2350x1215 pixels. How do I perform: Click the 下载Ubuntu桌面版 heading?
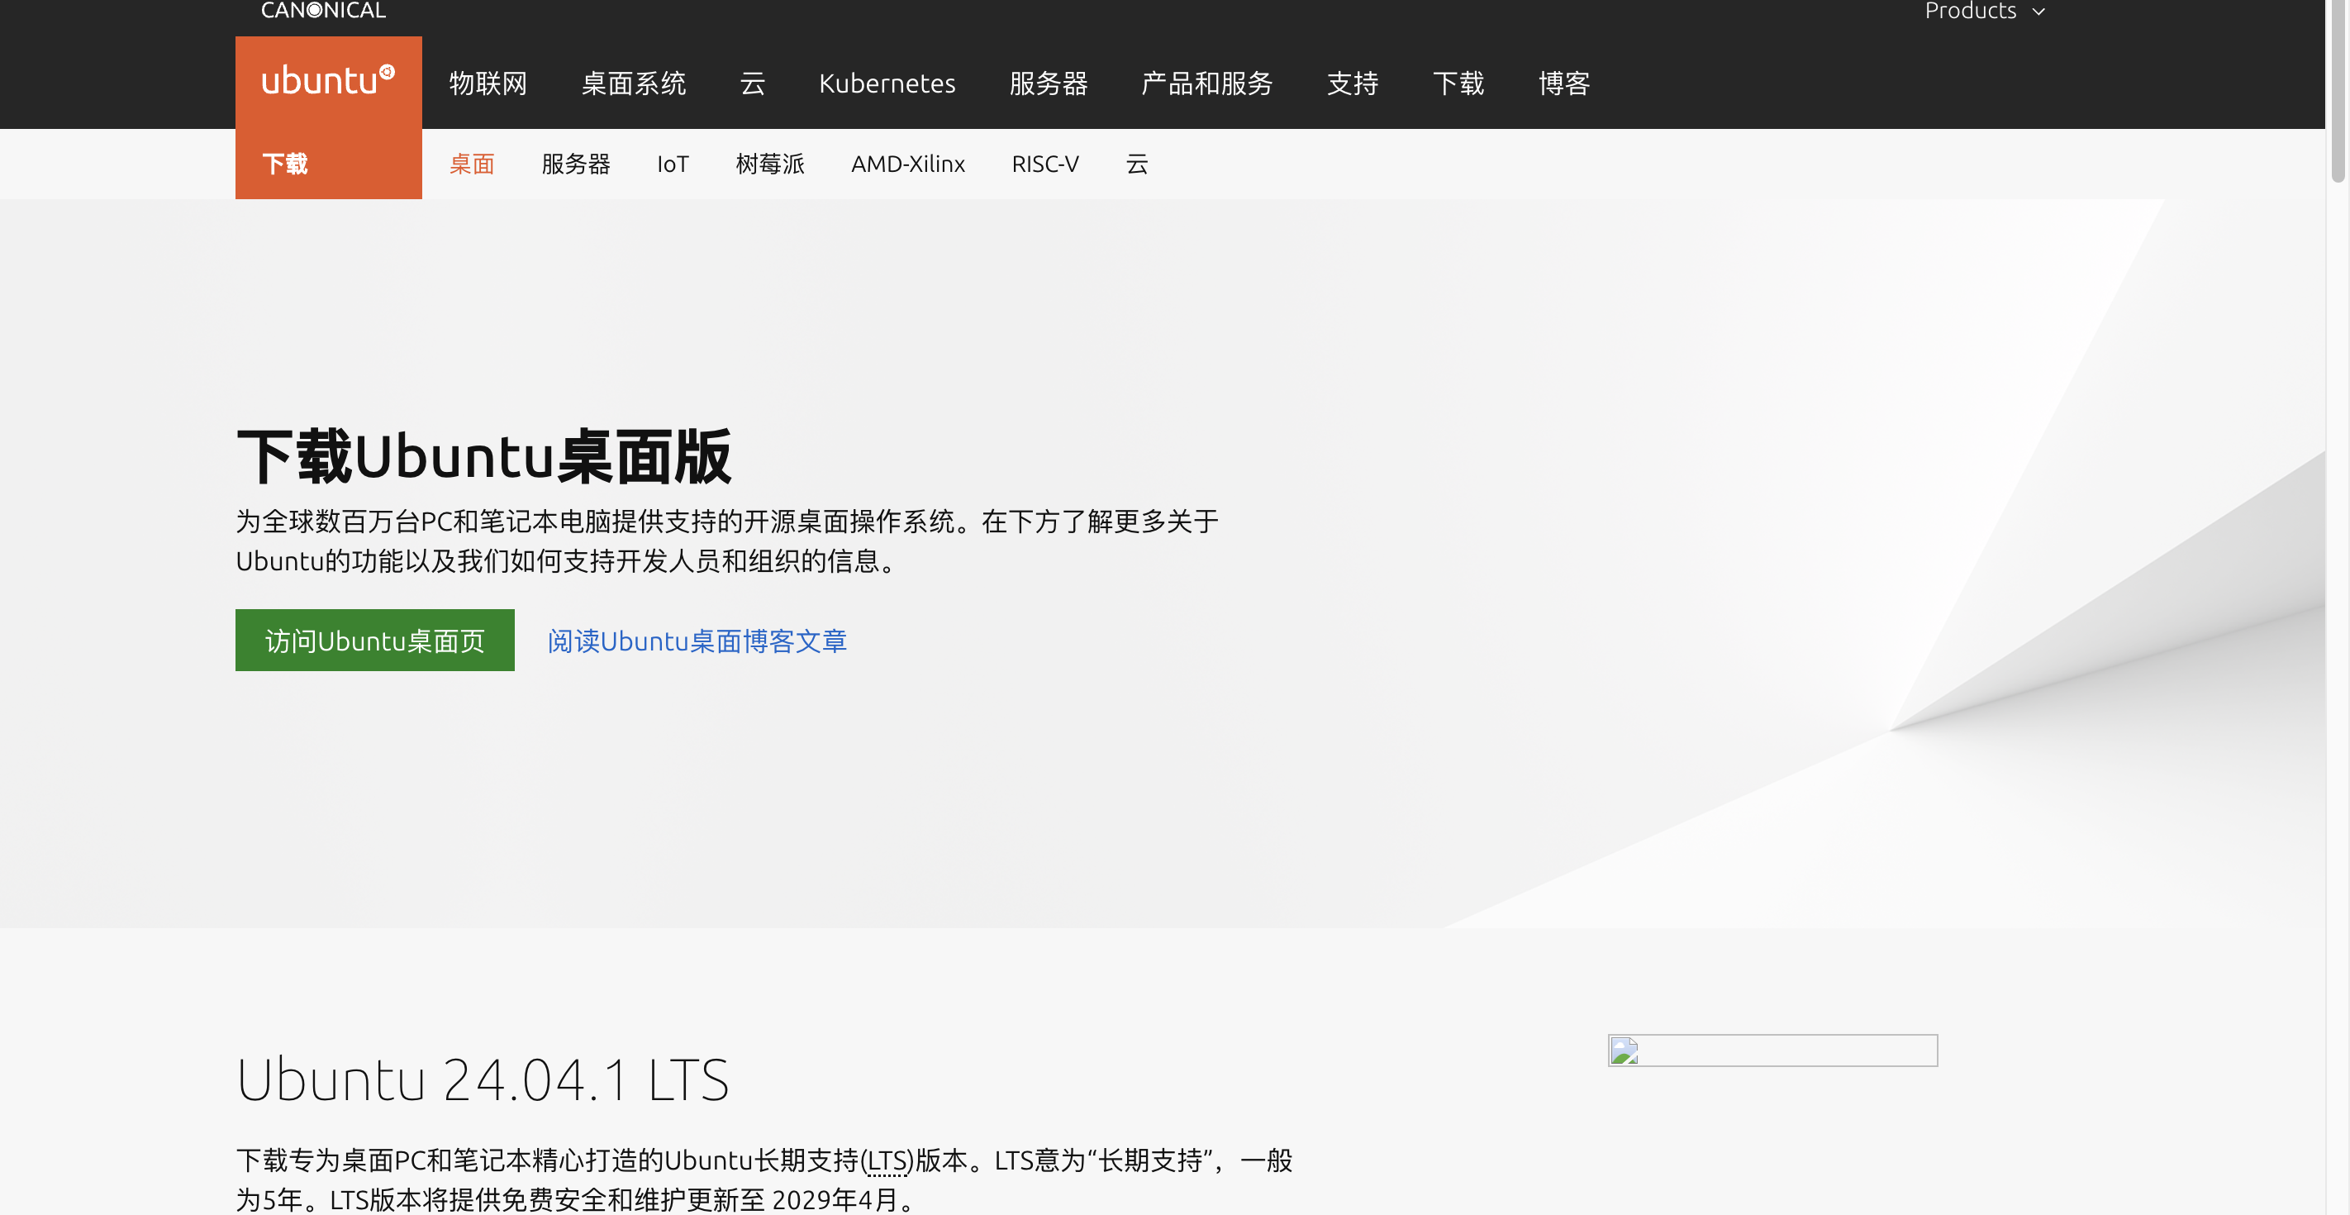pos(483,455)
